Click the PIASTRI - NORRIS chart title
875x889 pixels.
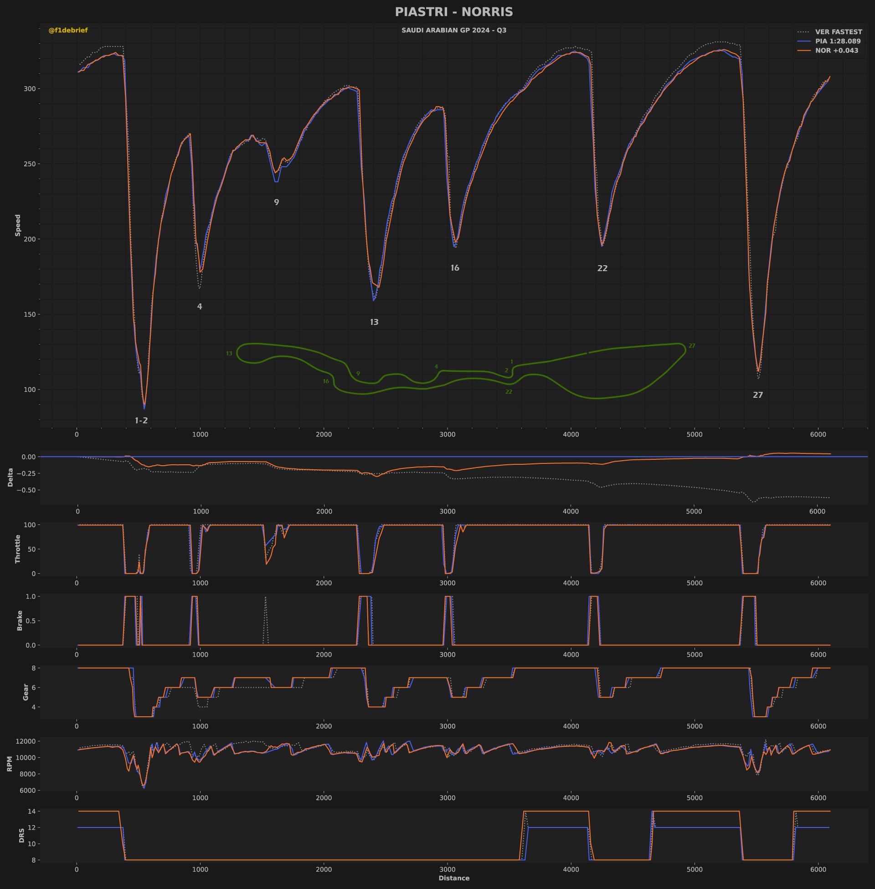[x=453, y=12]
